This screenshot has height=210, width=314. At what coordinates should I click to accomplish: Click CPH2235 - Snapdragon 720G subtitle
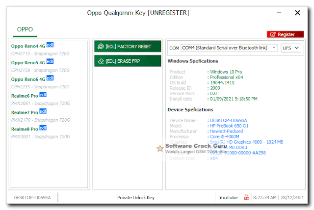pos(40,87)
